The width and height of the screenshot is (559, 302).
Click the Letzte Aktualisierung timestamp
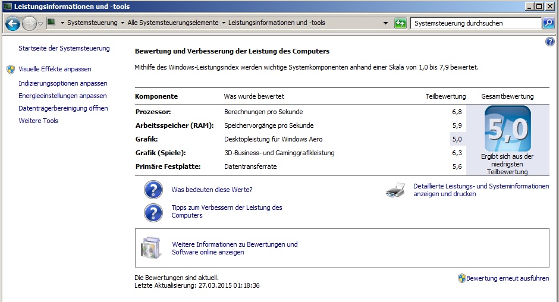click(197, 285)
